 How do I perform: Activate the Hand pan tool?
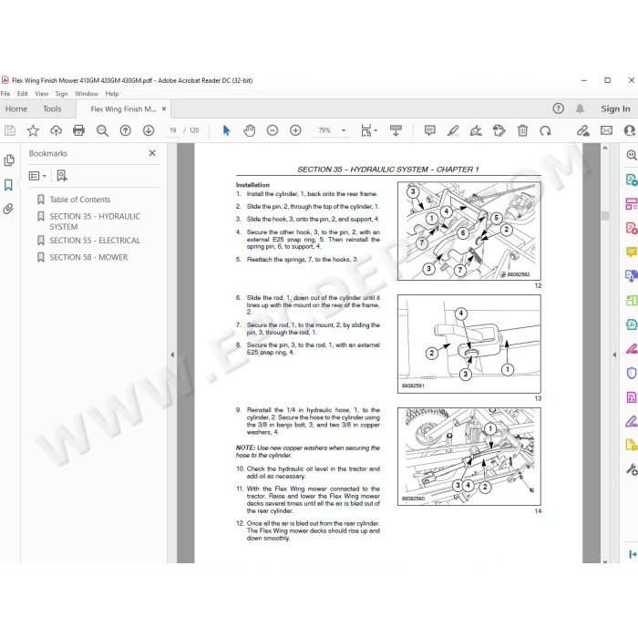tap(250, 130)
